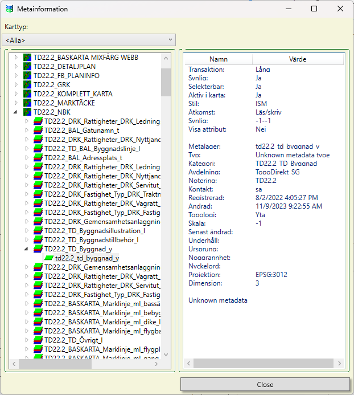Image resolution: width=354 pixels, height=395 pixels.
Task: Click the Namn column header
Action: (219, 59)
